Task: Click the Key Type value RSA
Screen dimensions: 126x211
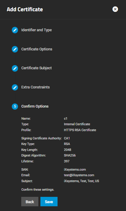Action: pos(67,144)
